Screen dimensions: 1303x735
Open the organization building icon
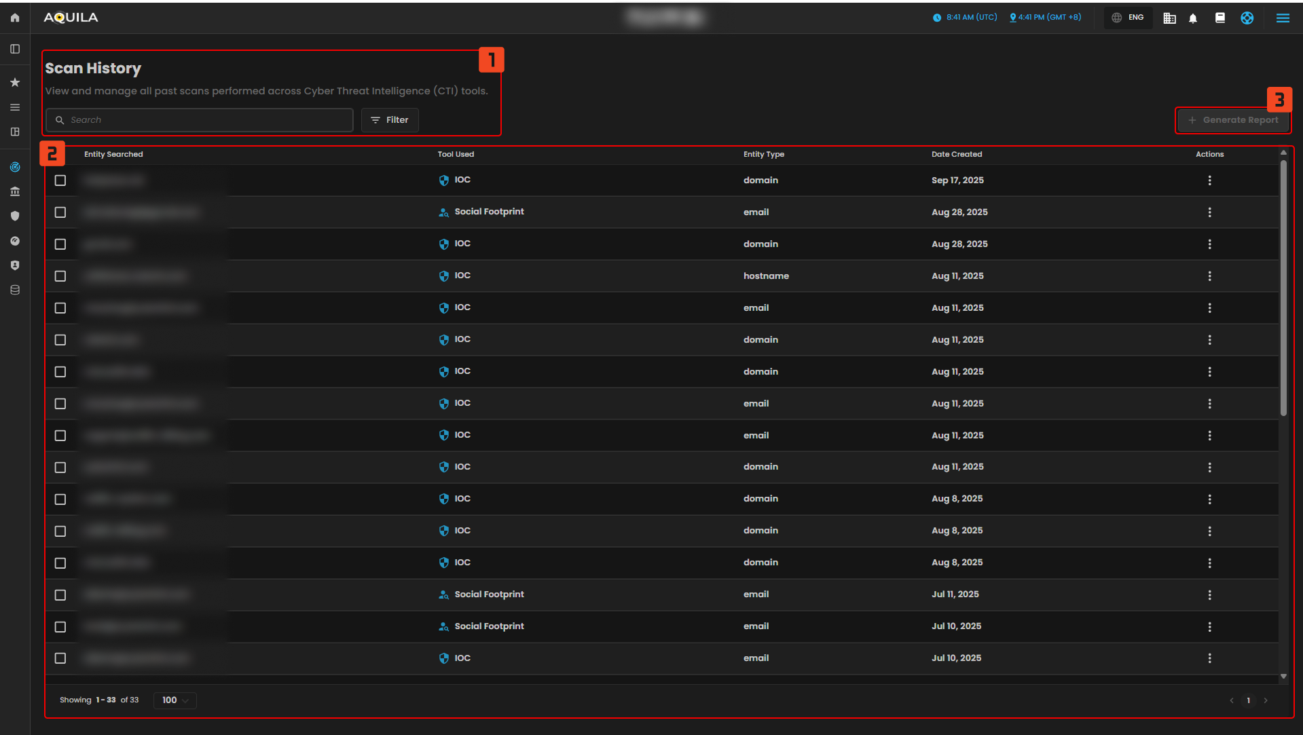(x=1169, y=18)
